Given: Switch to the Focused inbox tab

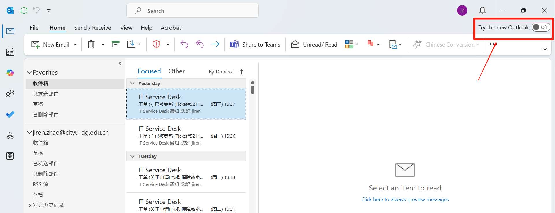Looking at the screenshot, I should tap(149, 71).
